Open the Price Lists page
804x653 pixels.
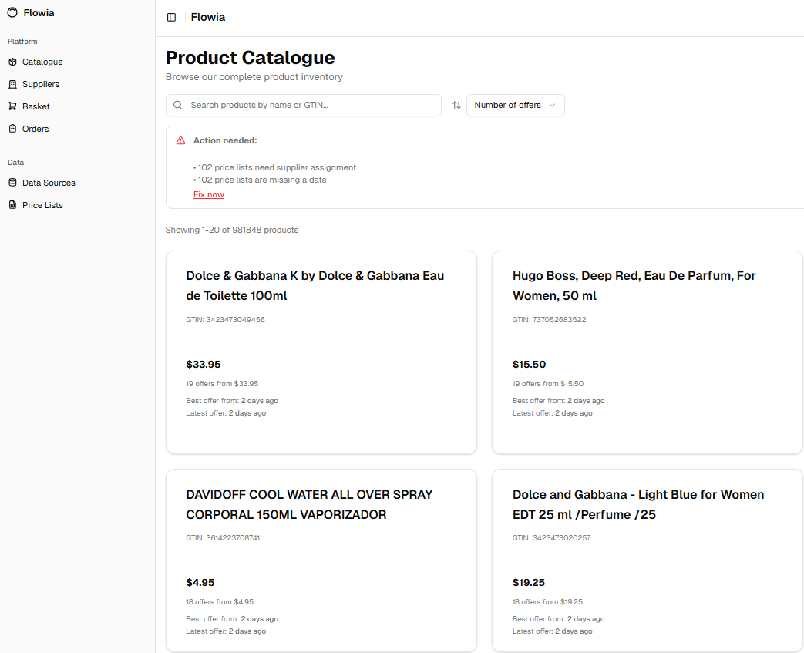click(x=78, y=205)
